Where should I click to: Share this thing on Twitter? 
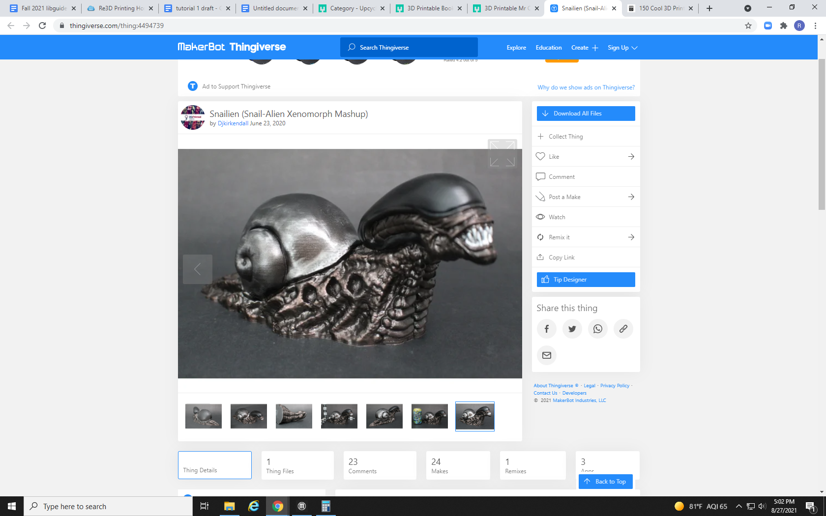[x=572, y=329]
